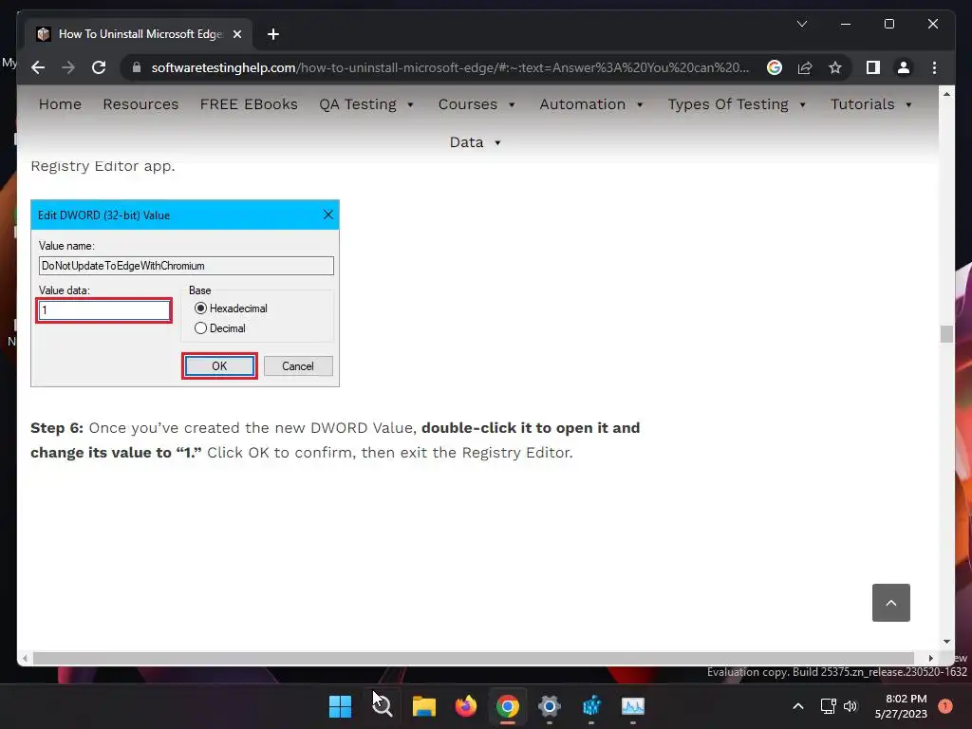Viewport: 972px width, 729px height.
Task: Click the scroll up arrow
Action: click(946, 94)
